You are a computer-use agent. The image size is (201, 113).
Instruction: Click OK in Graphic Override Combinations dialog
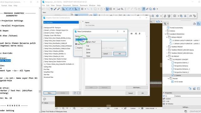coord(143,93)
